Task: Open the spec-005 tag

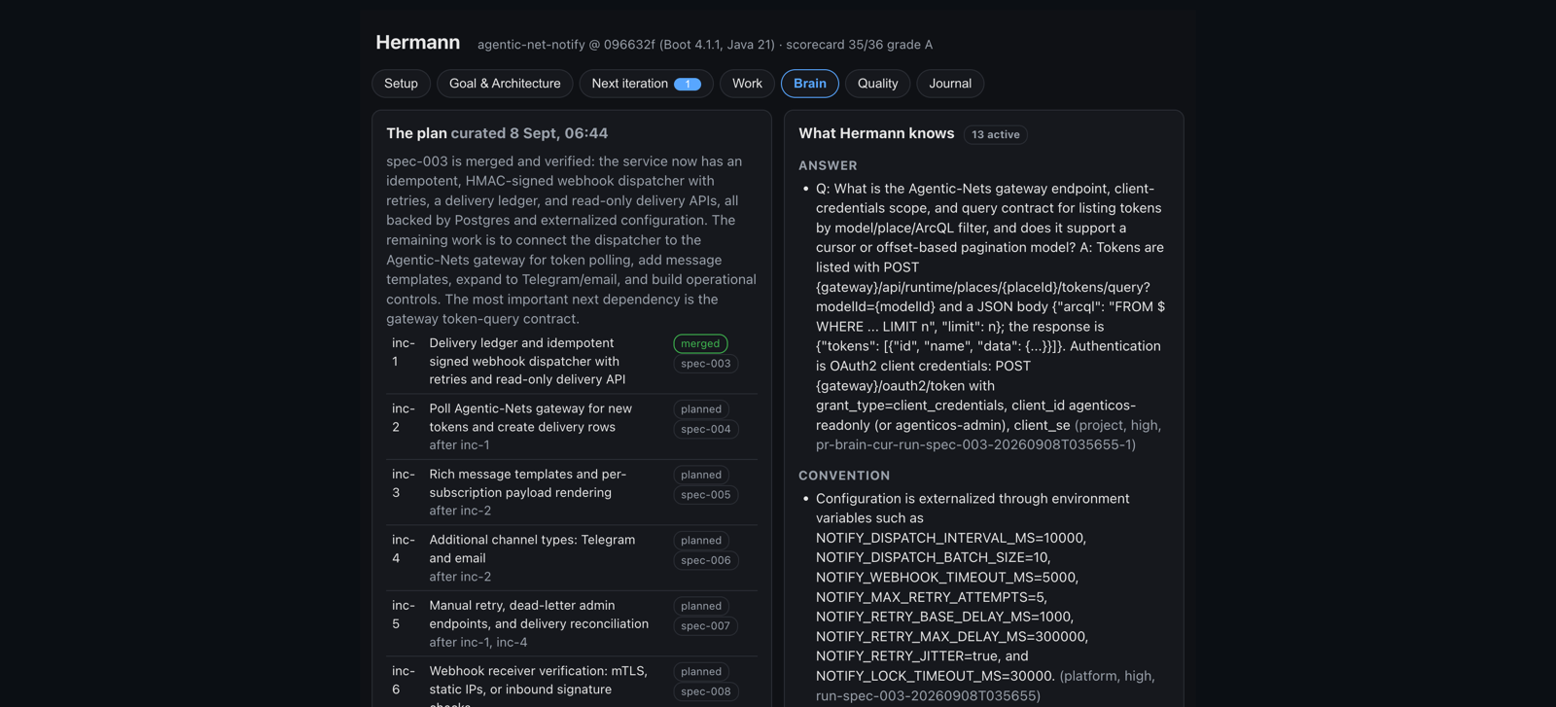Action: (706, 495)
